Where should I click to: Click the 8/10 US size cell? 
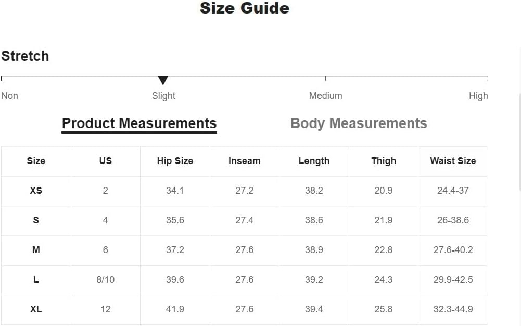click(105, 280)
